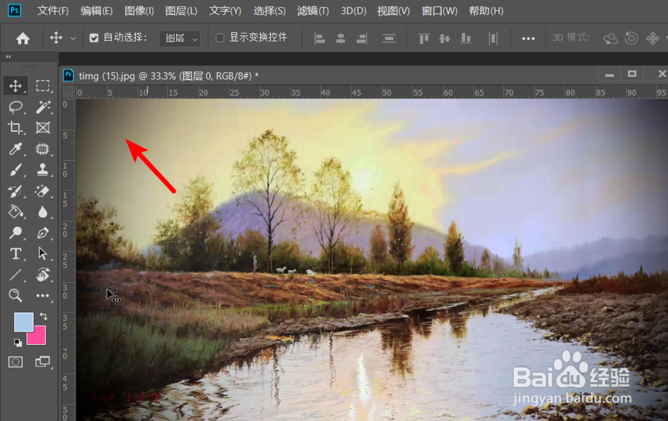
Task: Select the Frame tool
Action: click(43, 127)
